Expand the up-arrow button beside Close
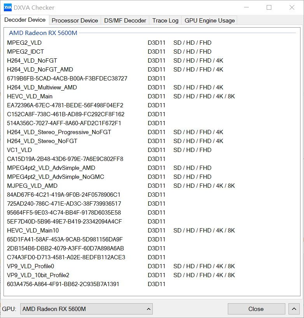This screenshot has height=318, width=304. point(294,309)
